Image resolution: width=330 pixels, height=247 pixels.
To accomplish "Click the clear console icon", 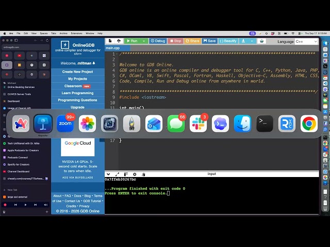I will coord(143,174).
